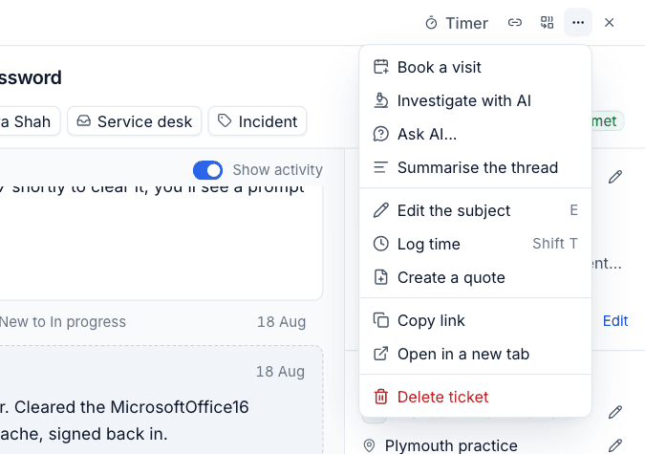The image size is (645, 454).
Task: Choose Summarise the thread
Action: coord(475,167)
